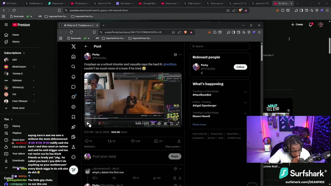Click the X Search box

coord(220,46)
